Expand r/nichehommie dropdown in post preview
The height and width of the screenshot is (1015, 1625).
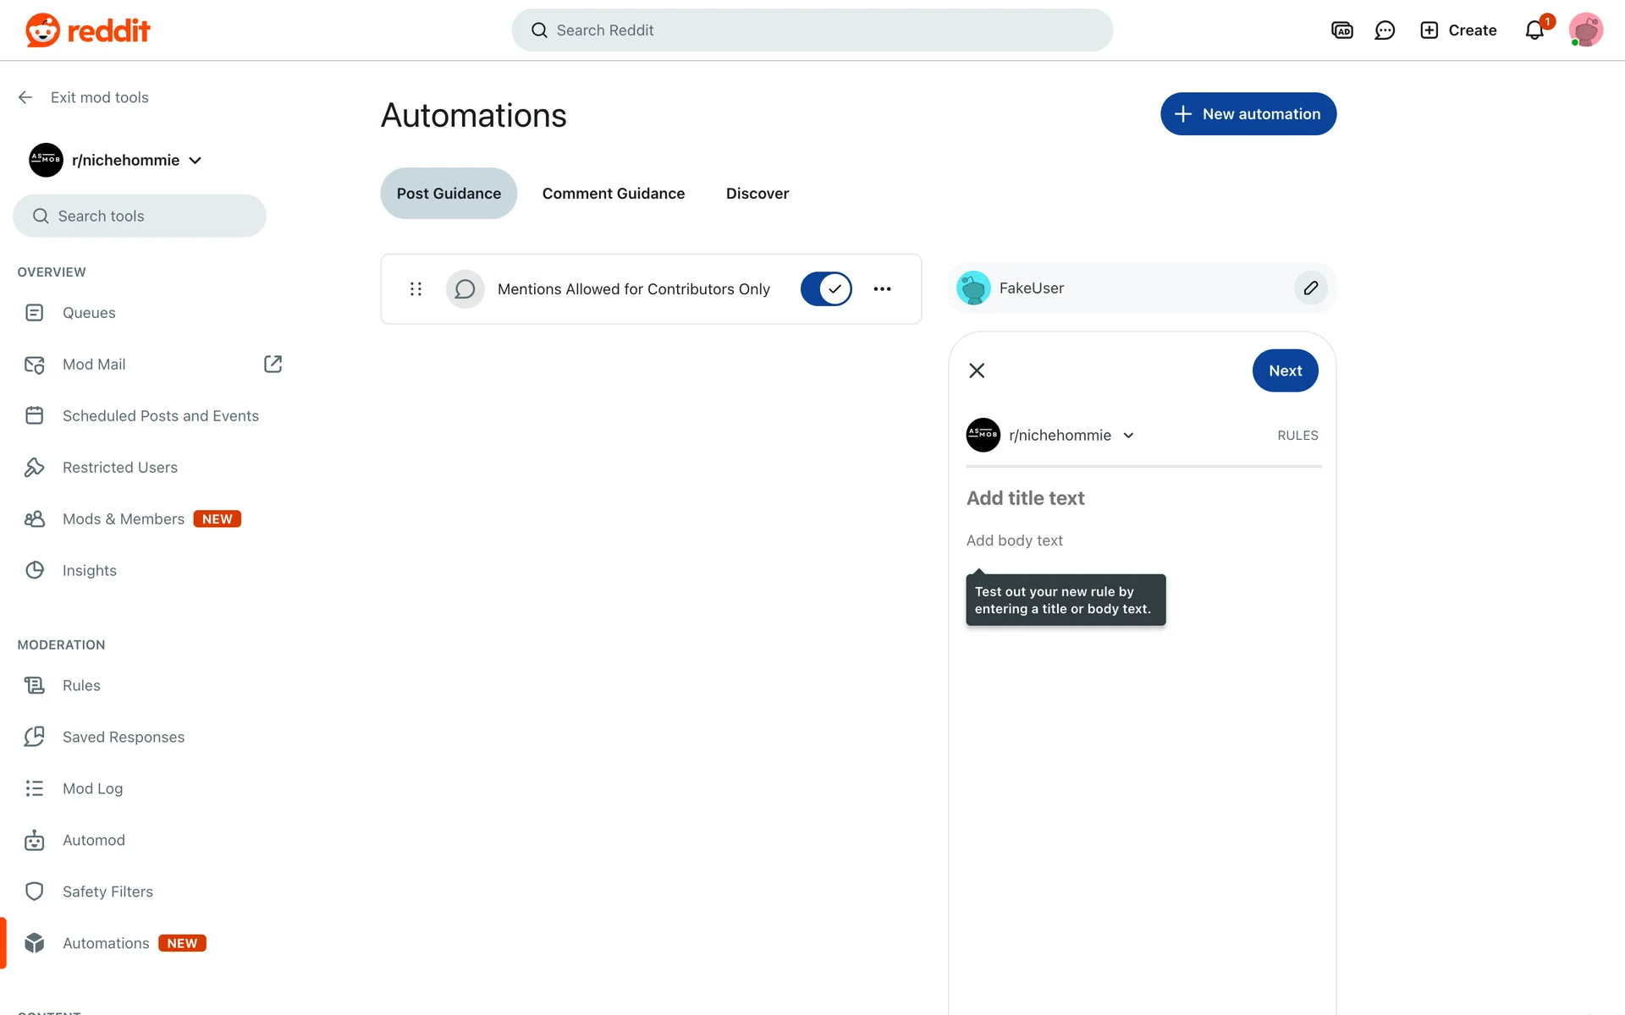click(x=1128, y=436)
